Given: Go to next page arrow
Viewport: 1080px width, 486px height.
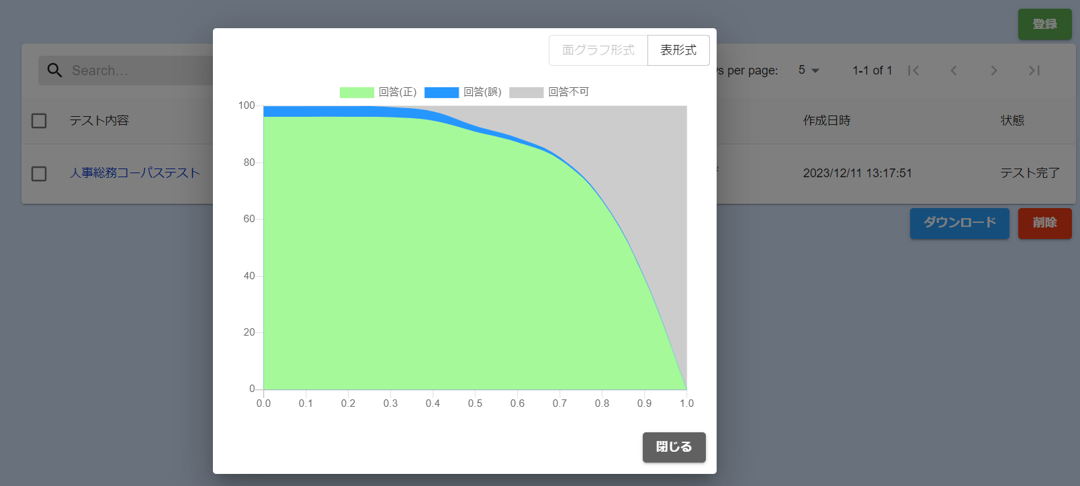Looking at the screenshot, I should [x=994, y=70].
